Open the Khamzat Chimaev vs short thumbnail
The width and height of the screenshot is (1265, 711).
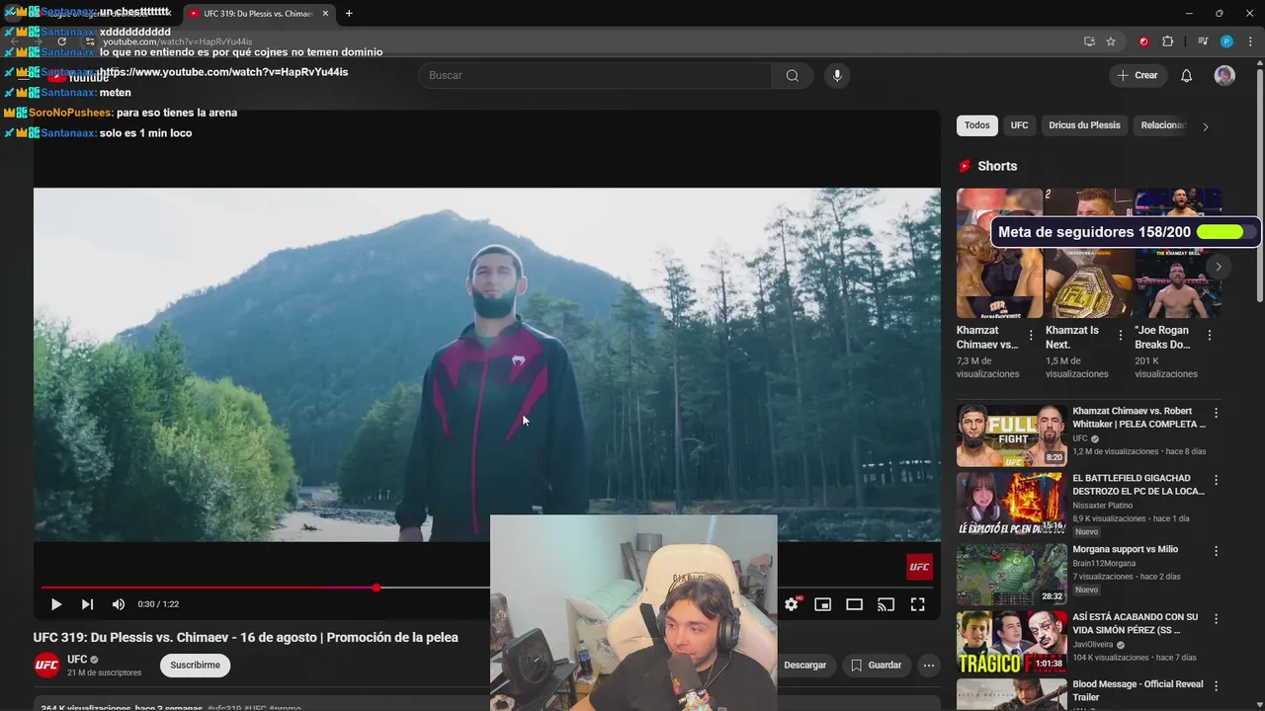tap(999, 253)
